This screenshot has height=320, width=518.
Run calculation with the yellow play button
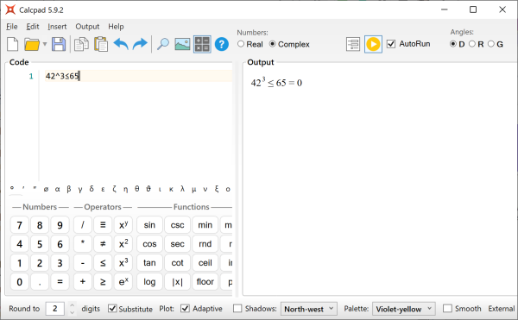tap(373, 44)
